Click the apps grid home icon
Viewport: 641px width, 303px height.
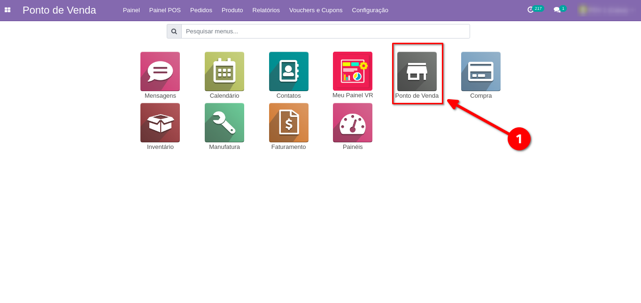pyautogui.click(x=8, y=10)
